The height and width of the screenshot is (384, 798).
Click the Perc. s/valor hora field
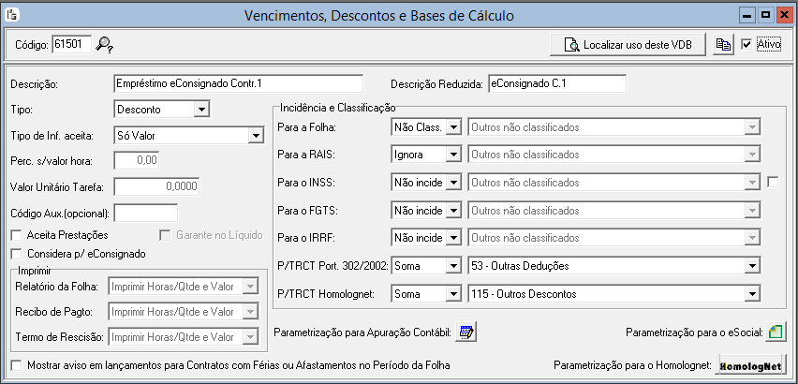point(137,160)
